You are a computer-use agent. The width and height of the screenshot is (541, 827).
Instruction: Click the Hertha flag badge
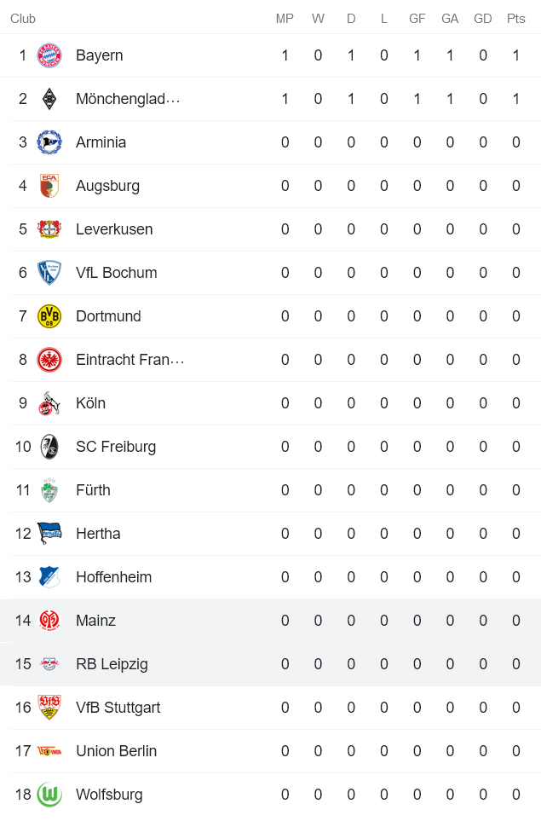click(x=49, y=533)
